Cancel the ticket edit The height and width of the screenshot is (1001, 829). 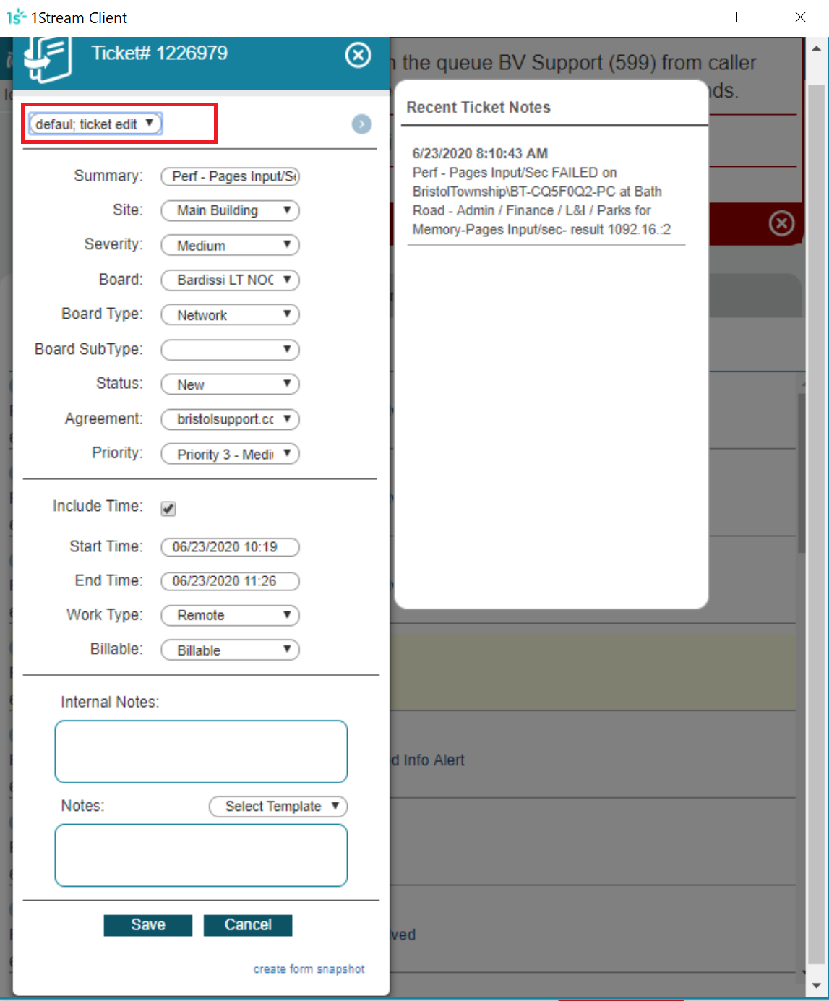pos(248,925)
